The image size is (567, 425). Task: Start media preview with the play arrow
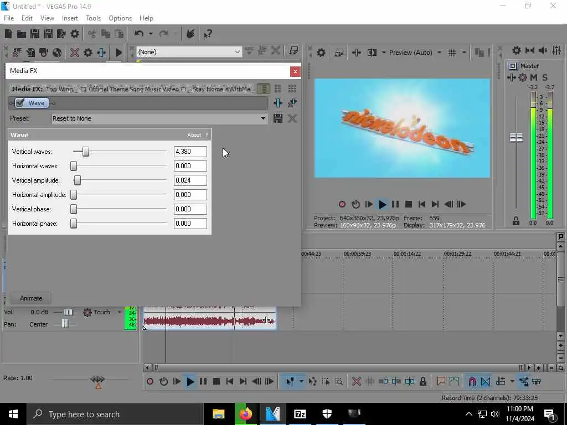click(x=118, y=53)
